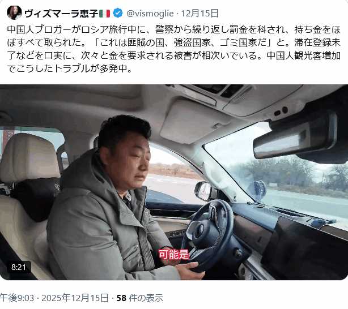Open the @vismoglie handle link
The height and width of the screenshot is (309, 348).
pyautogui.click(x=150, y=14)
